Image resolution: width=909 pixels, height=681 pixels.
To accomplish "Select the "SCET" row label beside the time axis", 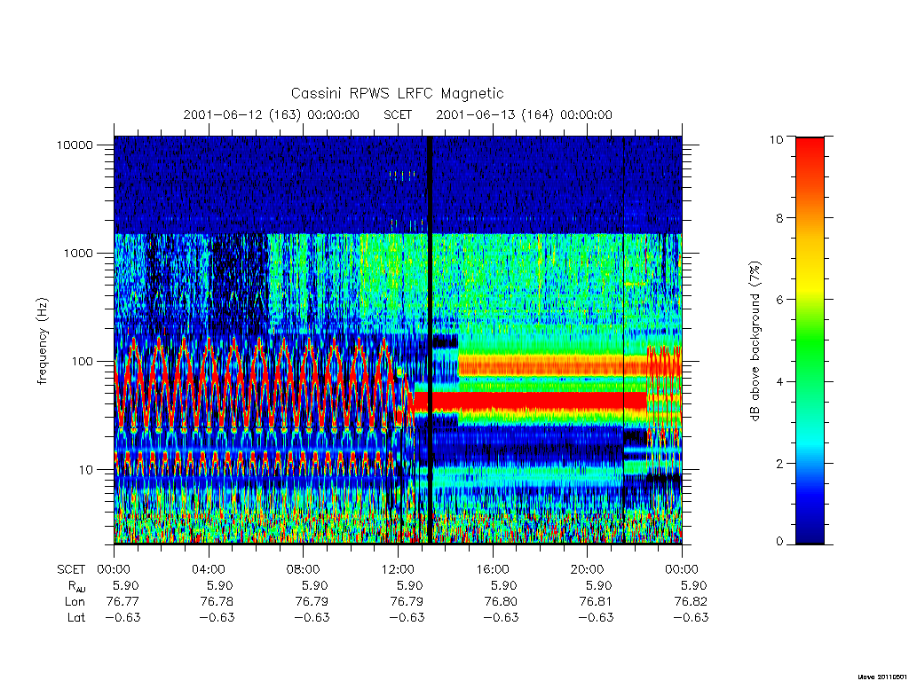I will [71, 569].
